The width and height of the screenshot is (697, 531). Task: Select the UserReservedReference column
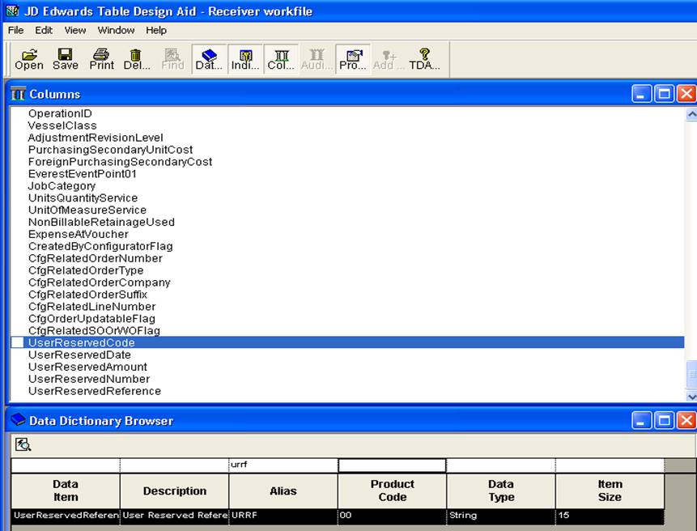pos(95,391)
